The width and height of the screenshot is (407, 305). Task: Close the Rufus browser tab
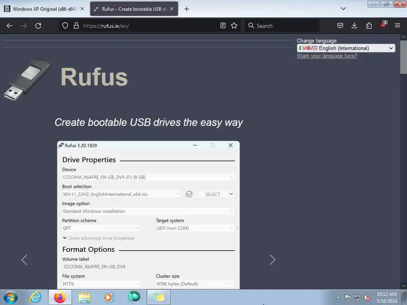tap(172, 9)
